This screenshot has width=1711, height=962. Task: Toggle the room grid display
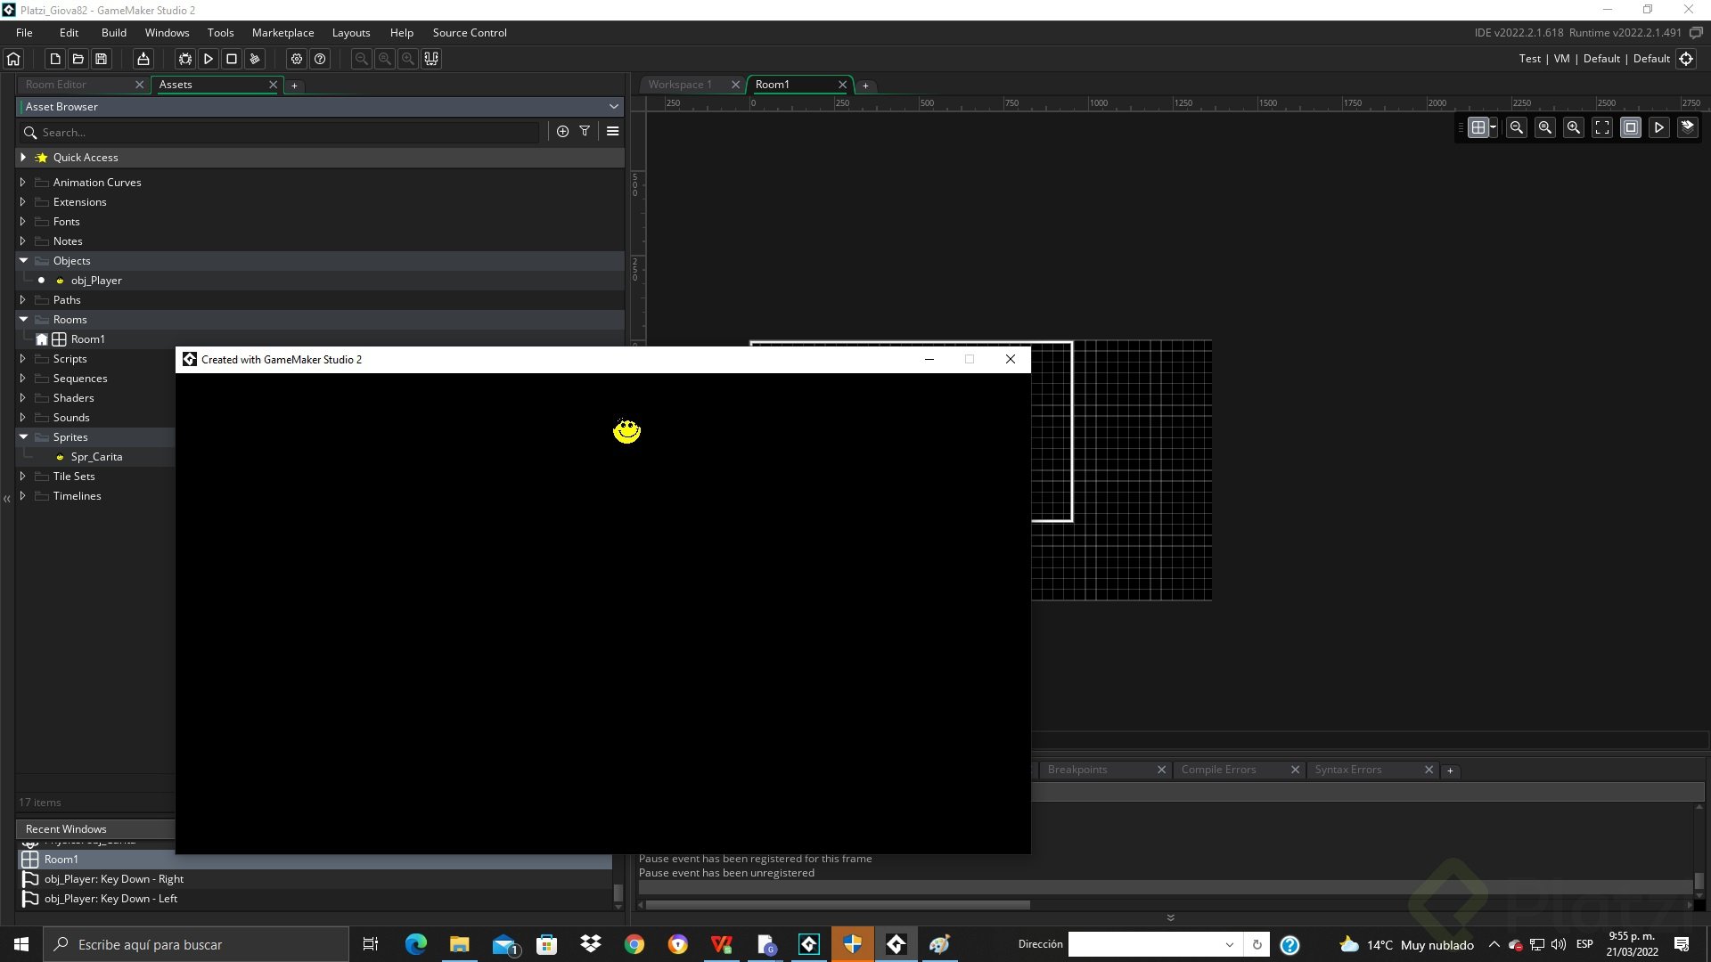tap(1478, 127)
